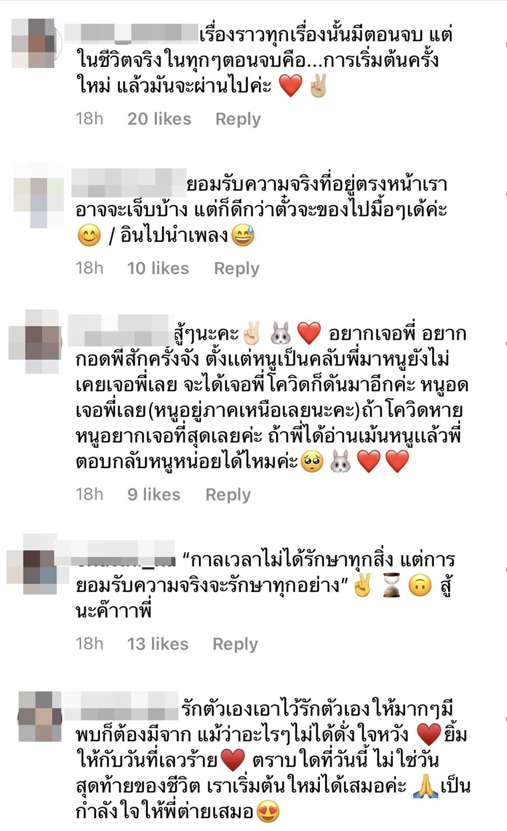
Task: View who gave 9 likes
Action: click(x=154, y=495)
